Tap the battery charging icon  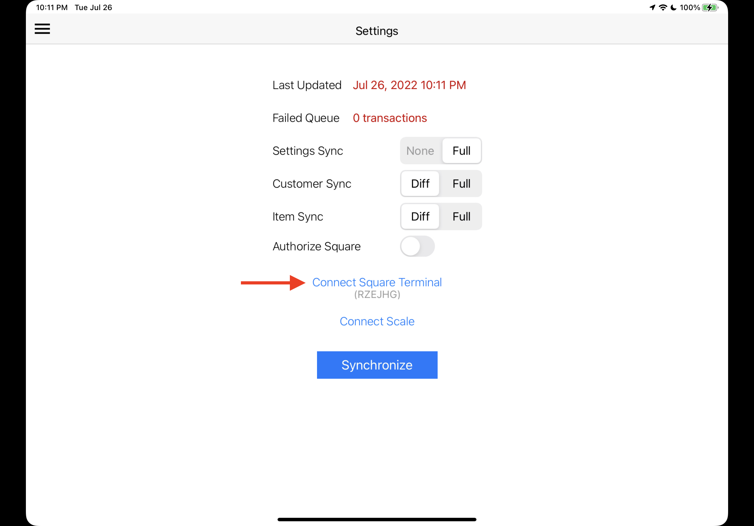click(710, 8)
